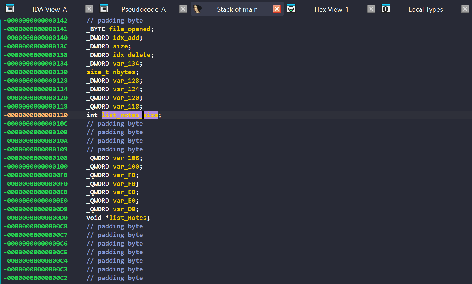Close the Stack of main tab
Image resolution: width=472 pixels, height=284 pixels.
(277, 9)
